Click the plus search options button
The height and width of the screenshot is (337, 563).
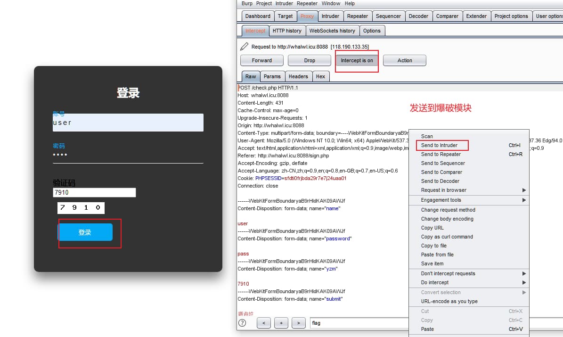pos(281,323)
